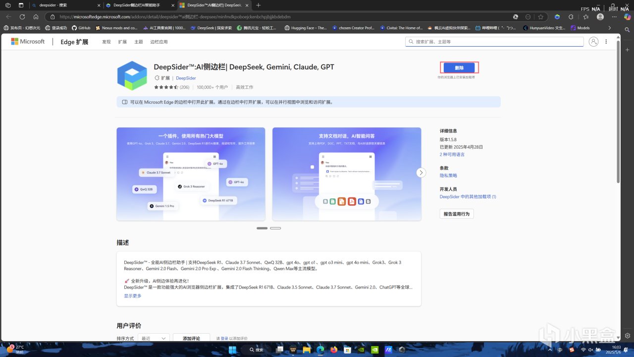
Task: Click the browser profile avatar
Action: click(x=600, y=16)
